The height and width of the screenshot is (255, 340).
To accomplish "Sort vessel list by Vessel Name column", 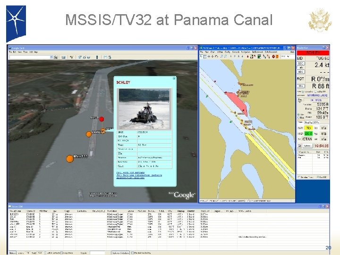I will click(x=16, y=211).
